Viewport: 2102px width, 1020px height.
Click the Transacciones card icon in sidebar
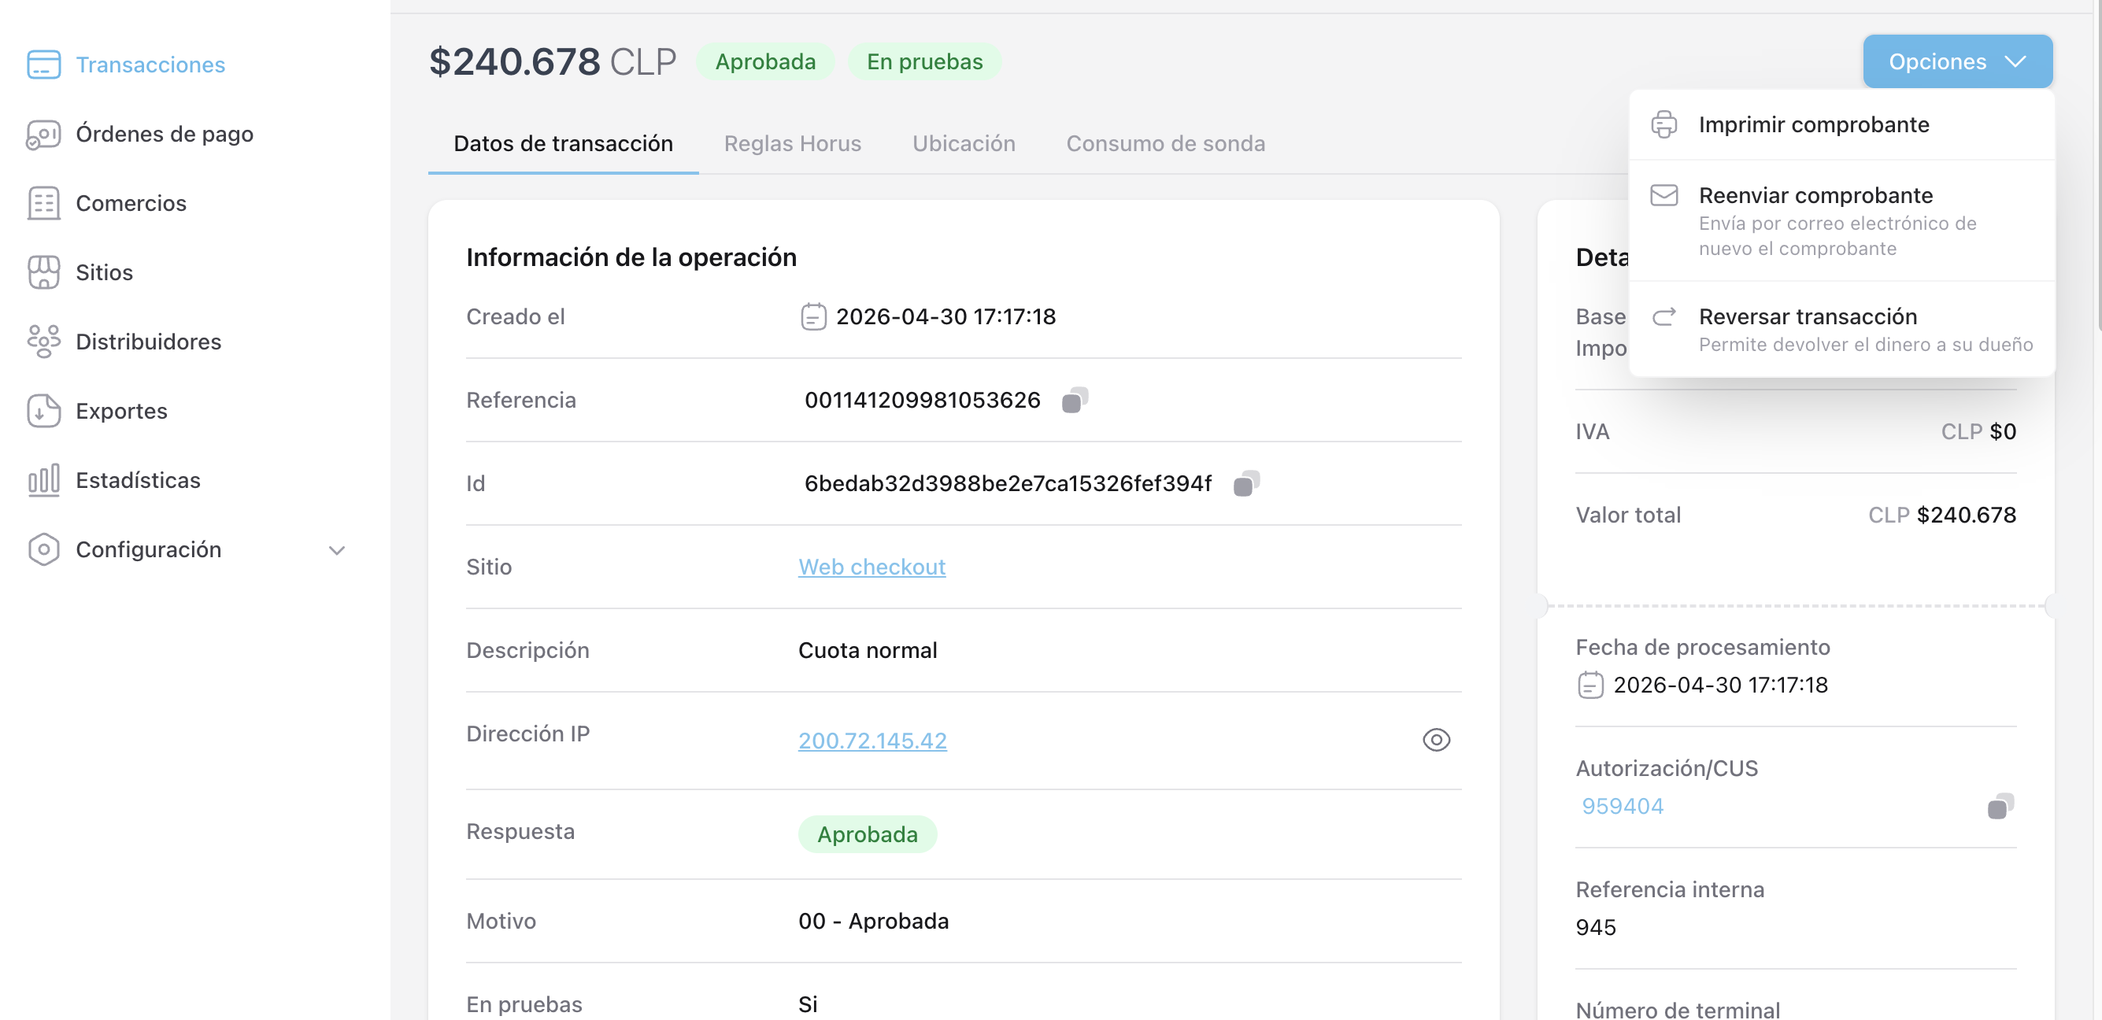tap(43, 65)
